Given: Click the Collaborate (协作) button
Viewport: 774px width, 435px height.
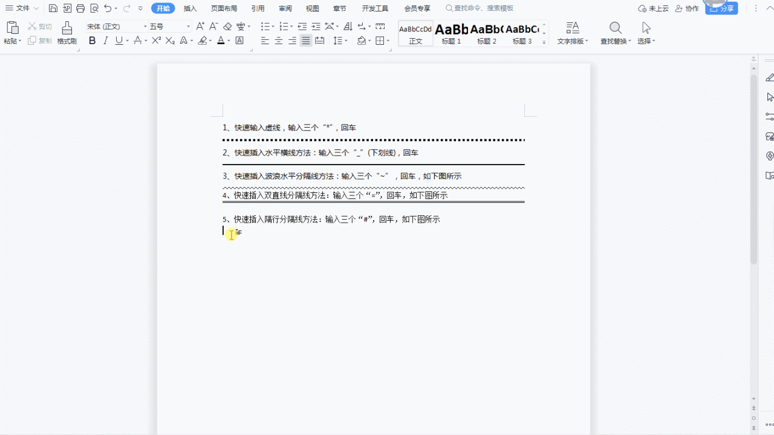Looking at the screenshot, I should pos(687,8).
